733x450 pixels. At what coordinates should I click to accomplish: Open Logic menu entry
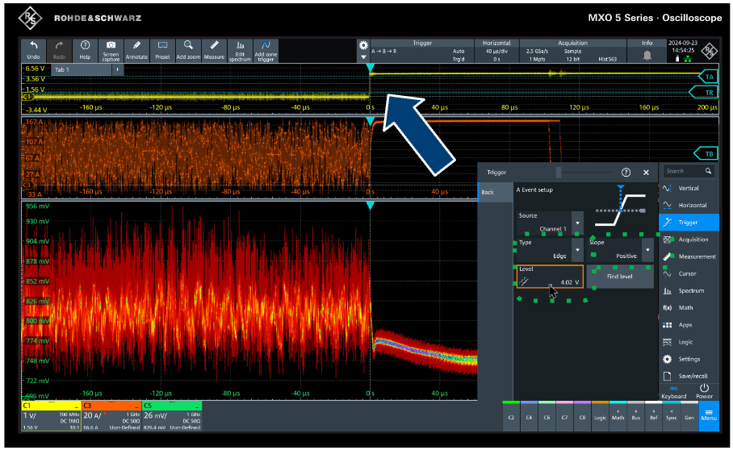[689, 342]
